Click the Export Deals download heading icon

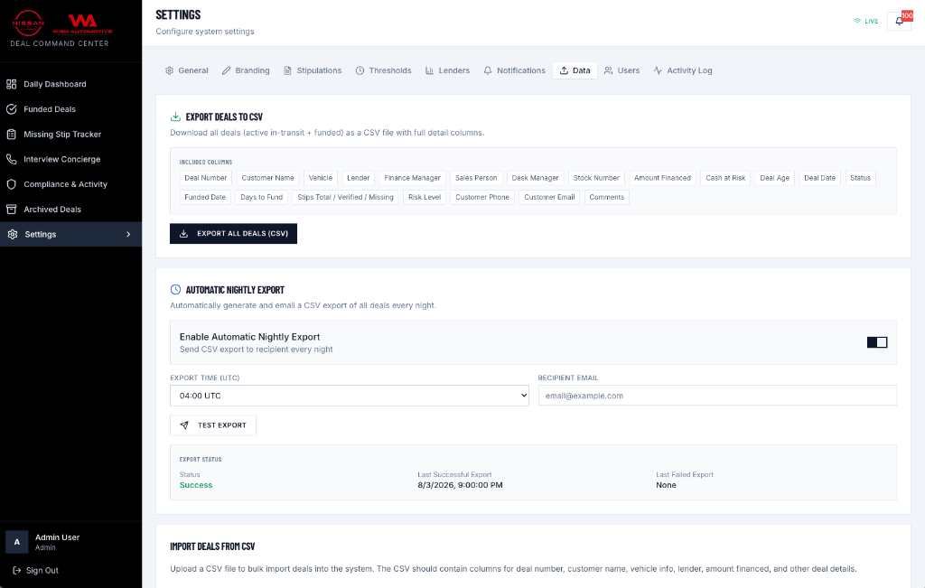(x=175, y=117)
